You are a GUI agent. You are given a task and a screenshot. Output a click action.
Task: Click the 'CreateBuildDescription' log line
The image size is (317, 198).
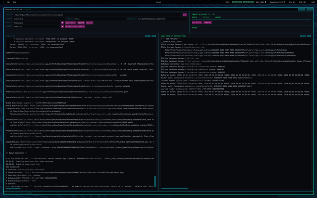point(17,58)
